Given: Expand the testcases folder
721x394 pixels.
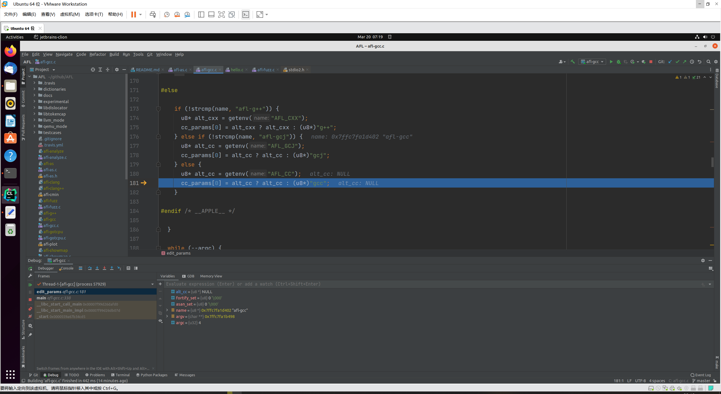Looking at the screenshot, I should 34,132.
